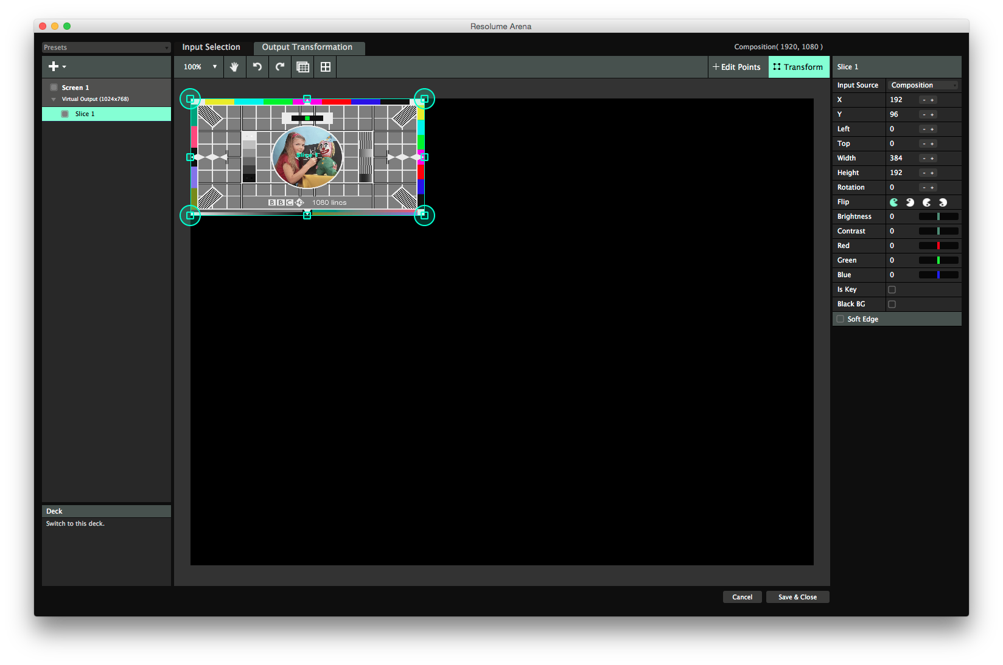Switch to the Input Selection tab

211,47
